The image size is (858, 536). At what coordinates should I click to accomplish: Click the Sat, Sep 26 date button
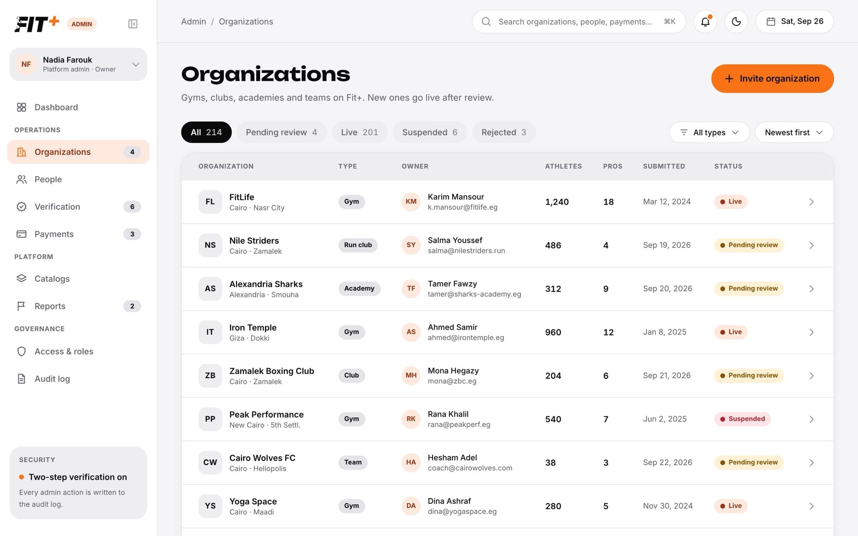click(x=795, y=21)
